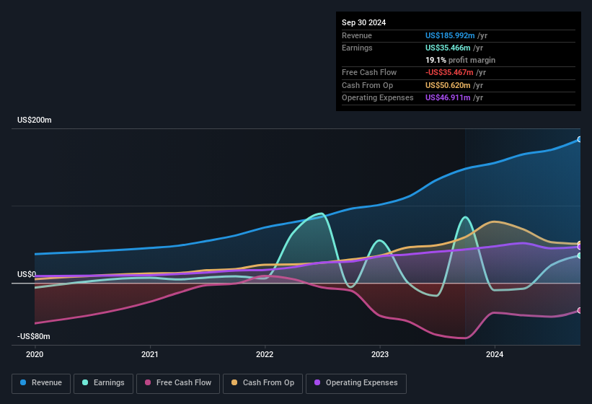Toggle the Cash From Op legend button
592x404 pixels.
(x=262, y=383)
